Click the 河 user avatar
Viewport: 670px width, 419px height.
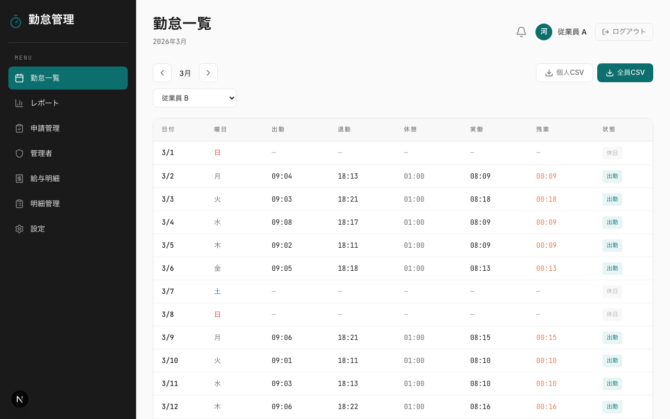click(543, 32)
